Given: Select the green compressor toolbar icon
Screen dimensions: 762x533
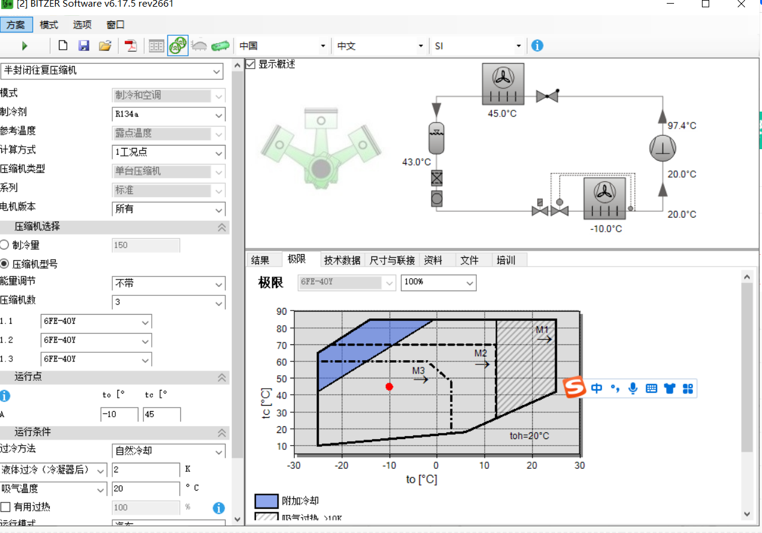Looking at the screenshot, I should (x=178, y=45).
